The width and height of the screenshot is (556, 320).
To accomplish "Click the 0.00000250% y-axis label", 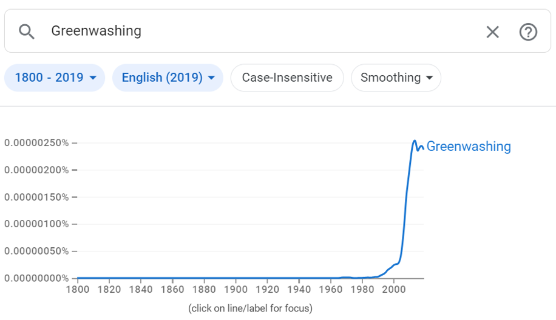I will pyautogui.click(x=36, y=143).
